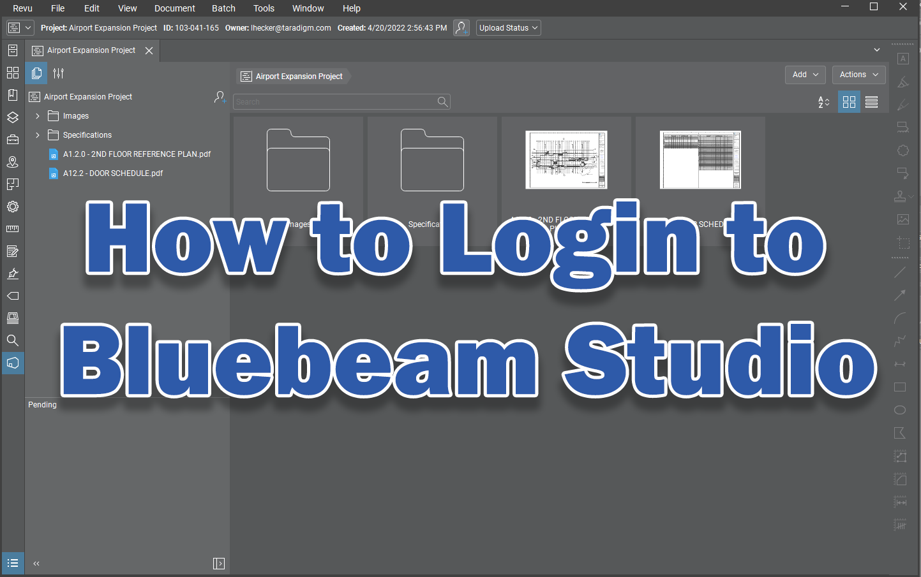Select the Polygon tool

(x=900, y=433)
